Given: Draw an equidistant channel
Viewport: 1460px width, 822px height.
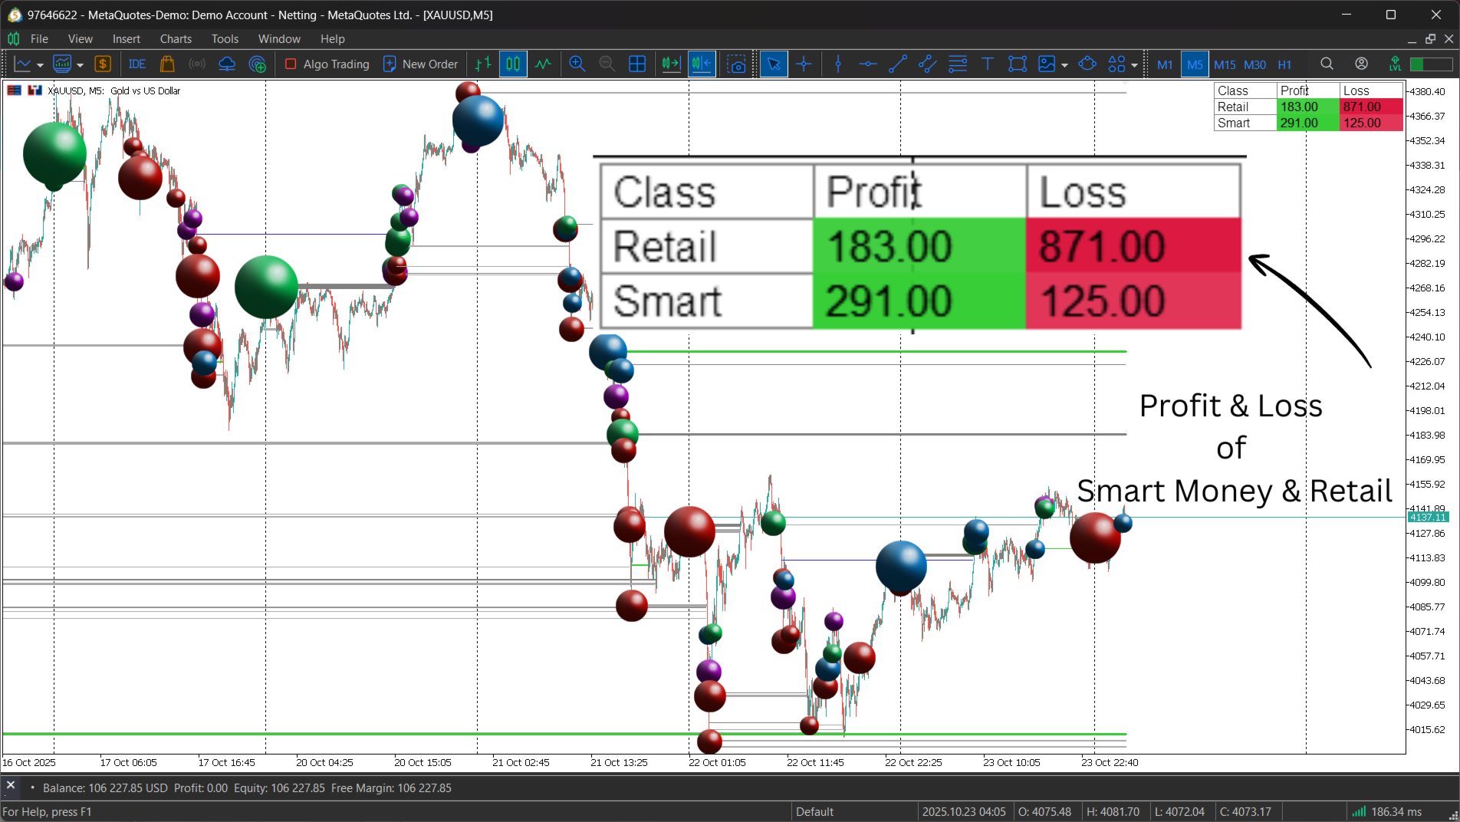Looking at the screenshot, I should pos(928,64).
